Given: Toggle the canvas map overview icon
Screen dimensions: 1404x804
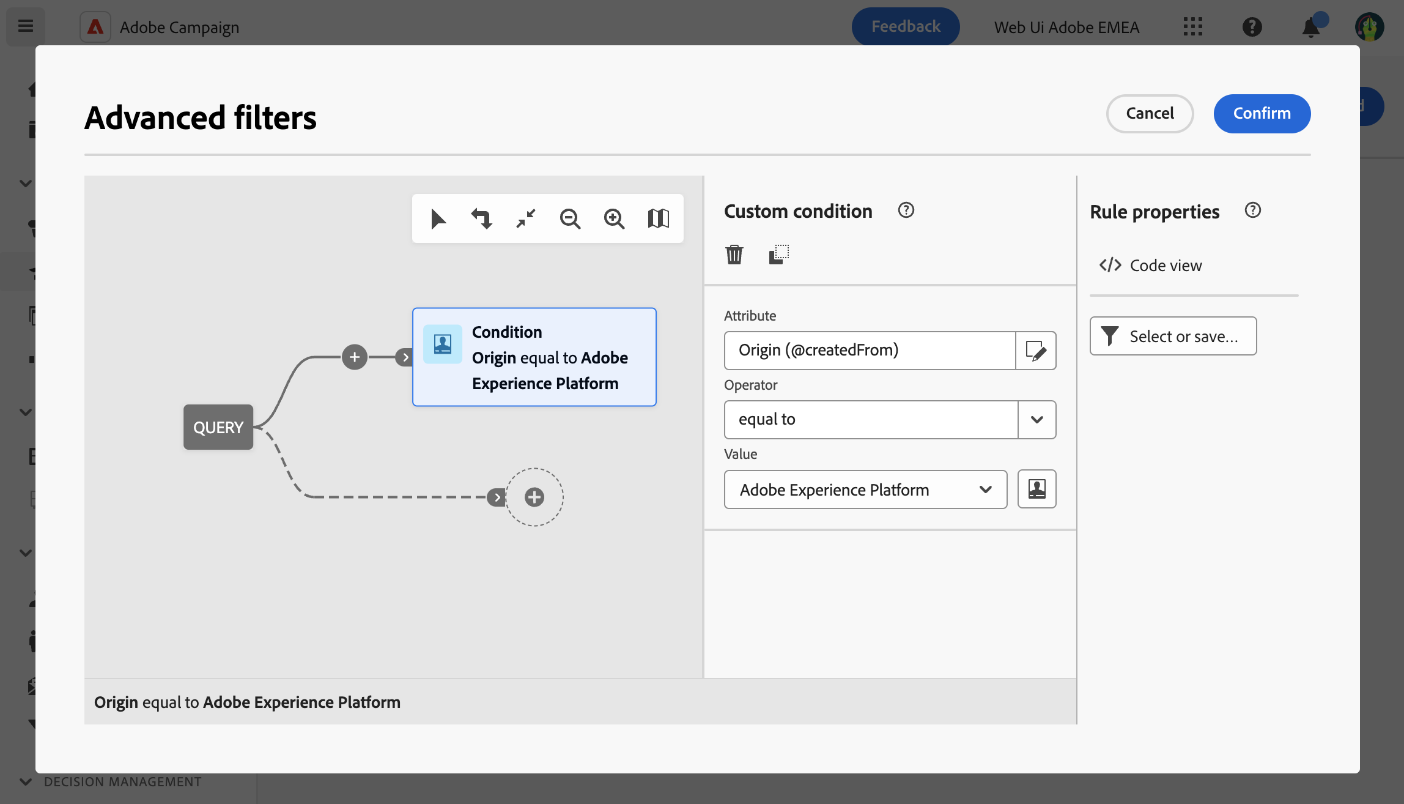Looking at the screenshot, I should coord(659,218).
